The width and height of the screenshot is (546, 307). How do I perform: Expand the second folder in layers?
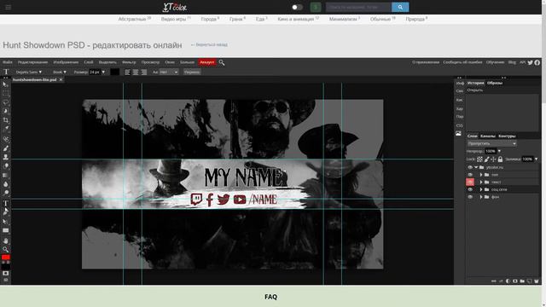pos(481,175)
